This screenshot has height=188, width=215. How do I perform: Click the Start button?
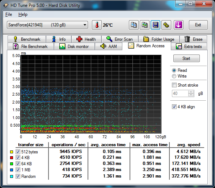click(186, 58)
